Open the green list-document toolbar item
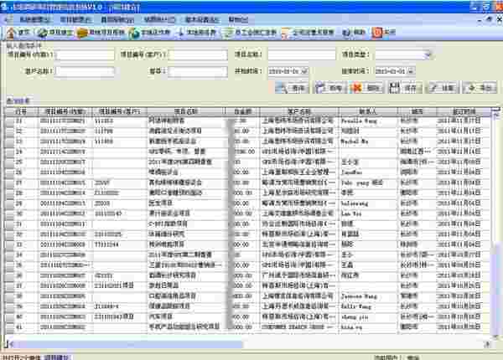Viewport: 503px width, 360px height. (251, 33)
